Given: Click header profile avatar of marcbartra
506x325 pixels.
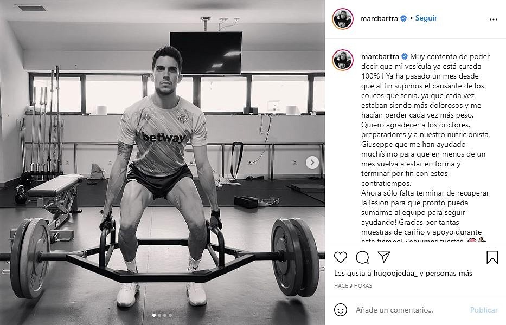Looking at the screenshot, I should [343, 19].
